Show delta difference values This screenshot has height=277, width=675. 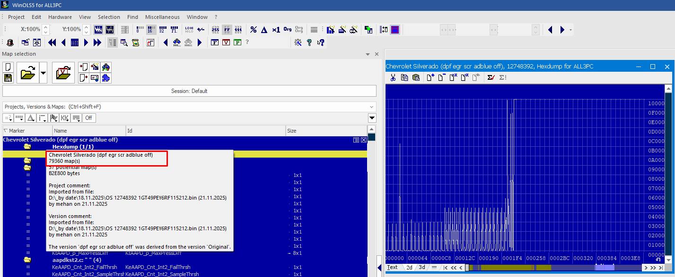(x=264, y=30)
